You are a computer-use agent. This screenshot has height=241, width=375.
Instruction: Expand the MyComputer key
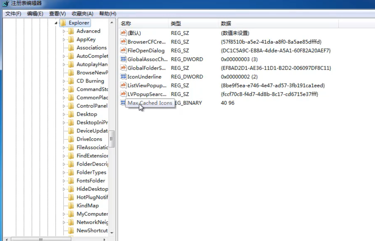point(64,214)
